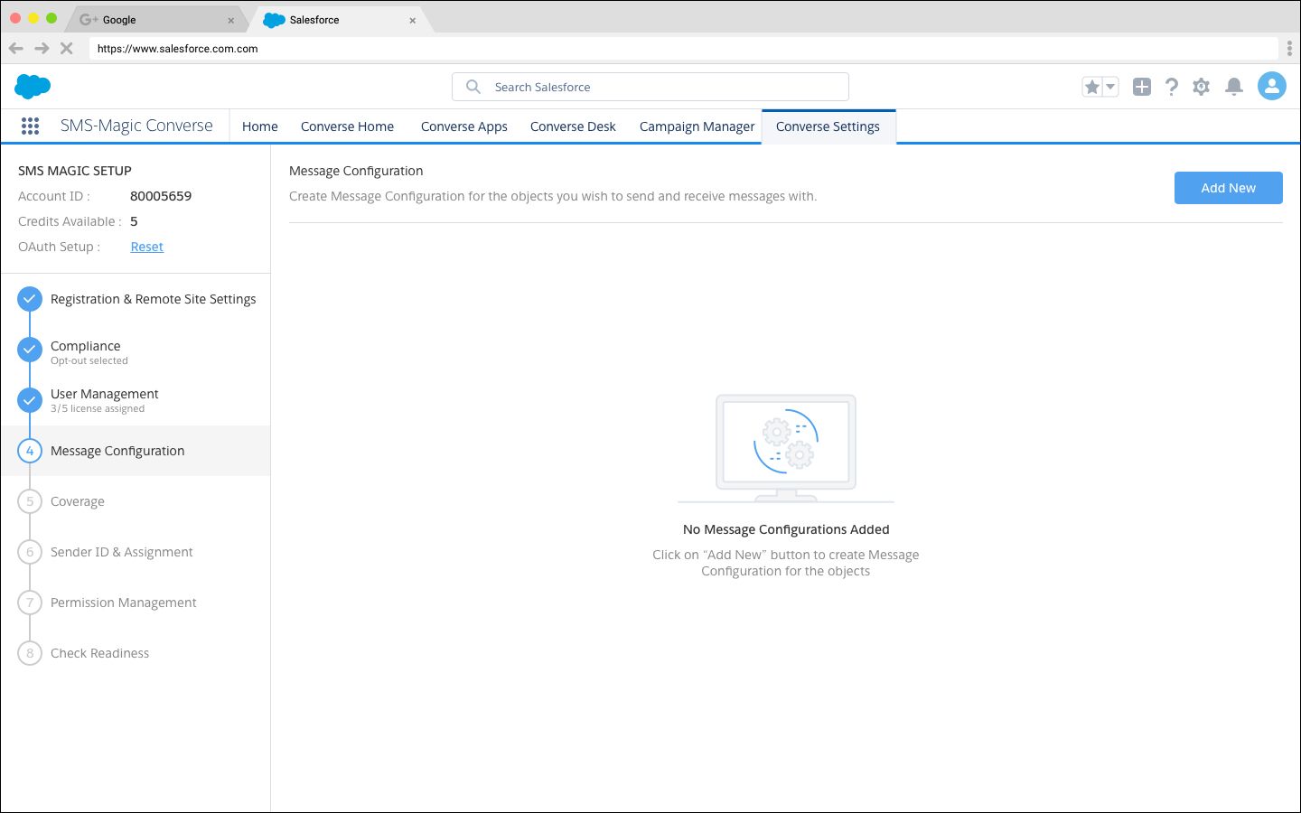Open the setup gear icon
Image resolution: width=1301 pixels, height=813 pixels.
1201,87
